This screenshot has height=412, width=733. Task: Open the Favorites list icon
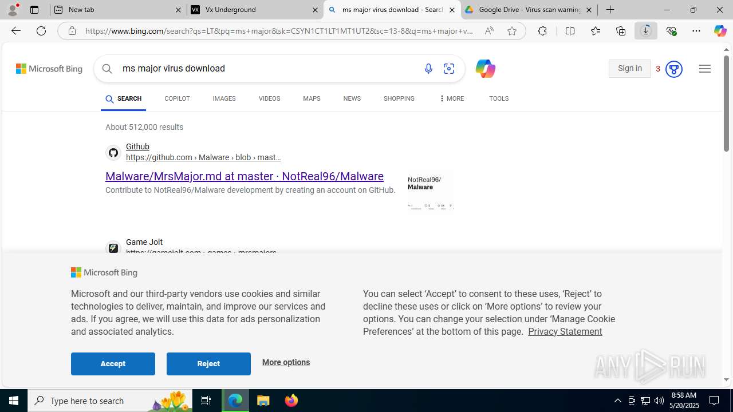[x=596, y=31]
